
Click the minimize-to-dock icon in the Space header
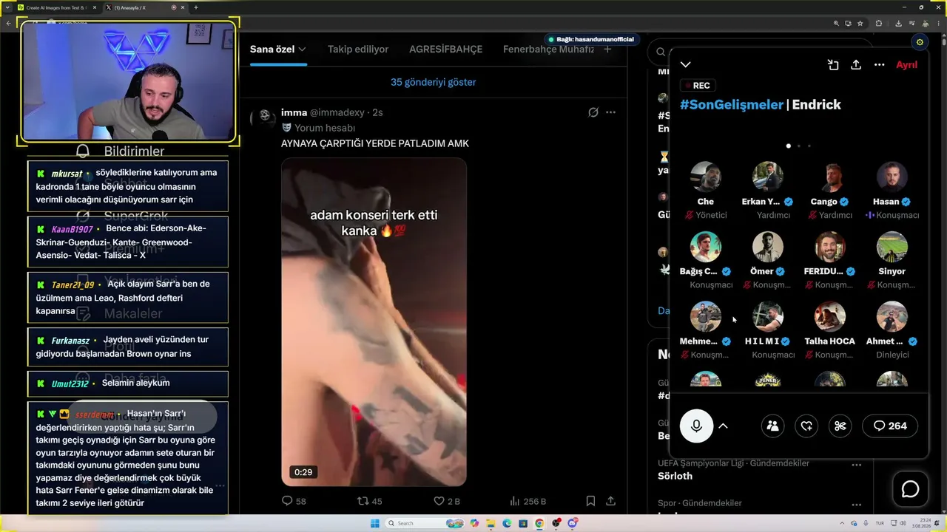[833, 65]
